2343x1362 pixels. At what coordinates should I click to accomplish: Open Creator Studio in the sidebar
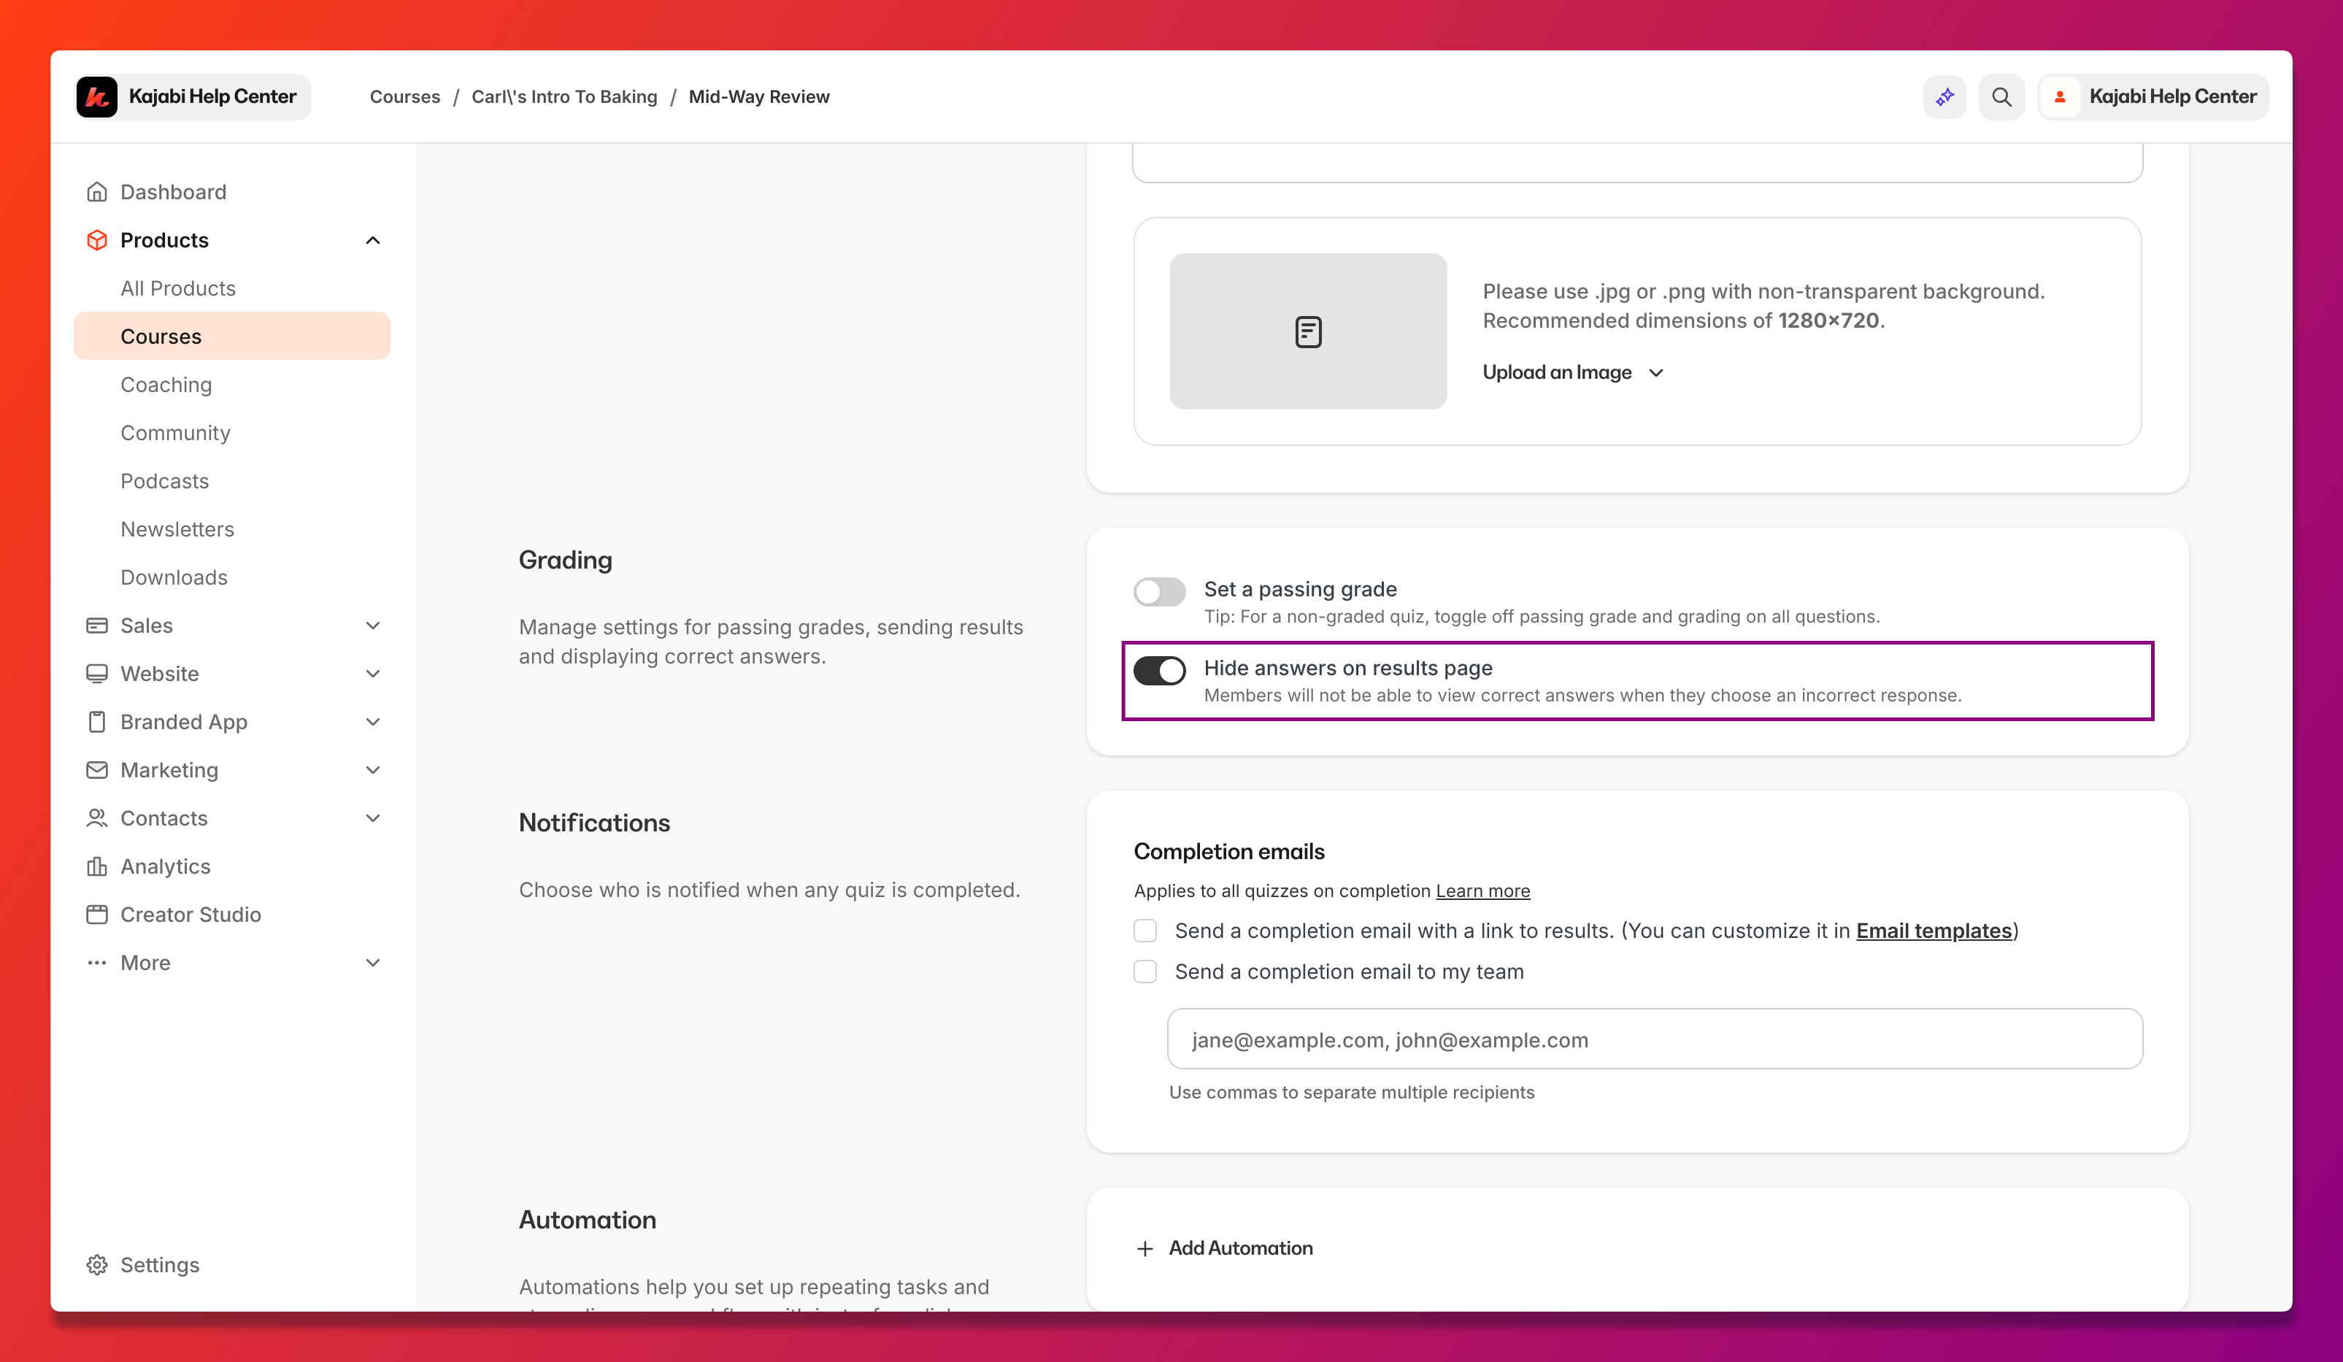click(x=191, y=915)
